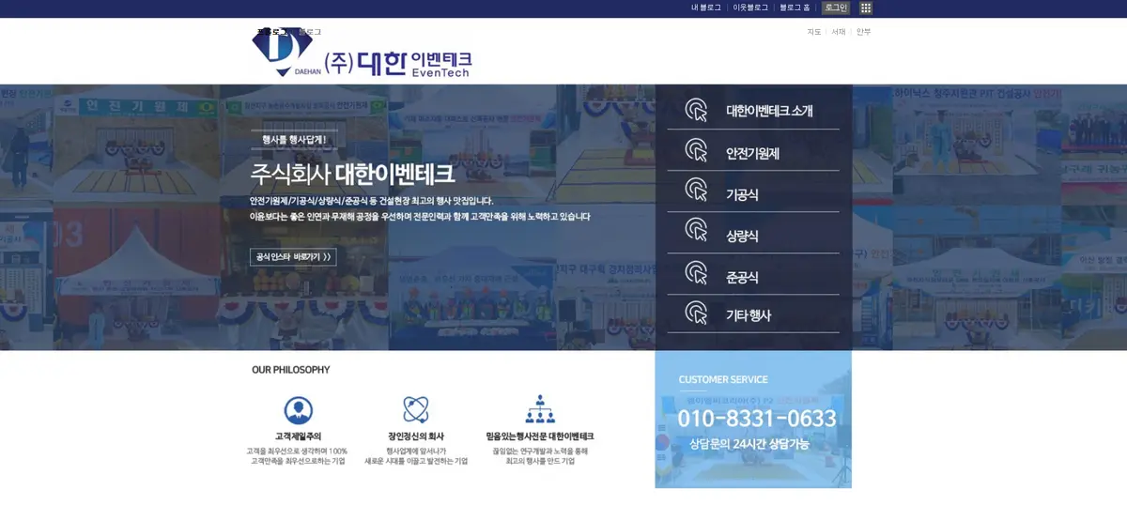Screen dimensions: 1127x505
Task: Click the 로그인 button
Action: 836,8
